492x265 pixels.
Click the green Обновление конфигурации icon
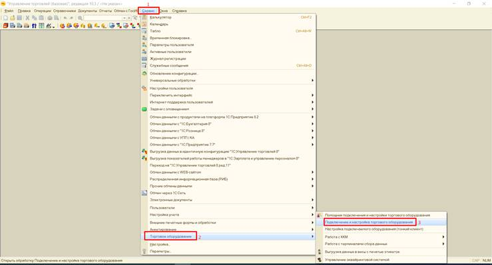coord(144,74)
